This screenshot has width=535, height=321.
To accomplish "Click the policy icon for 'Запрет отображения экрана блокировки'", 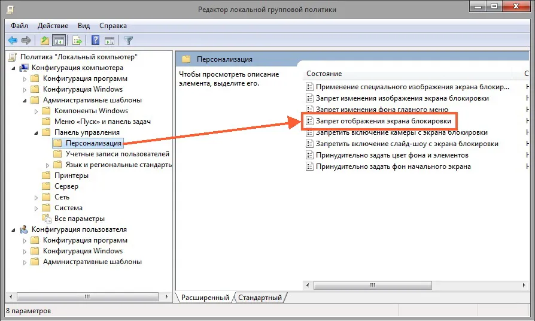I will pos(309,121).
